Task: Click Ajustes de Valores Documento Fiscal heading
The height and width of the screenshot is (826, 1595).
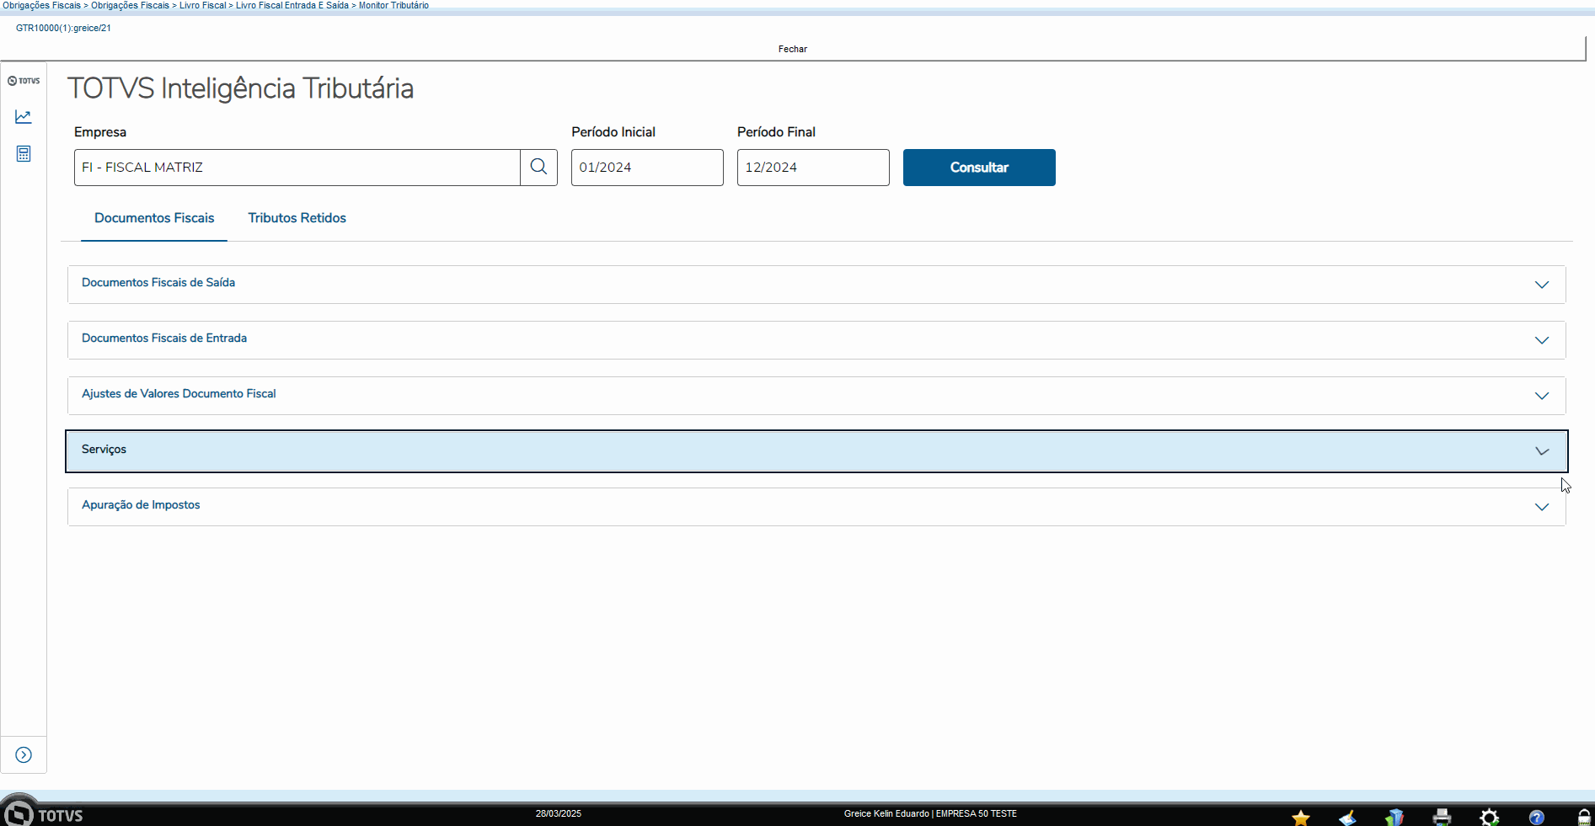Action: click(x=179, y=393)
